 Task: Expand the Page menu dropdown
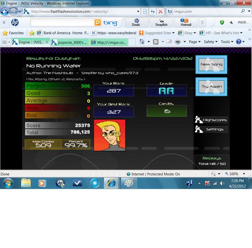194,42
